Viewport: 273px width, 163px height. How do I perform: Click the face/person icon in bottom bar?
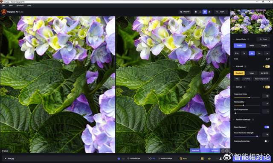pos(221,158)
